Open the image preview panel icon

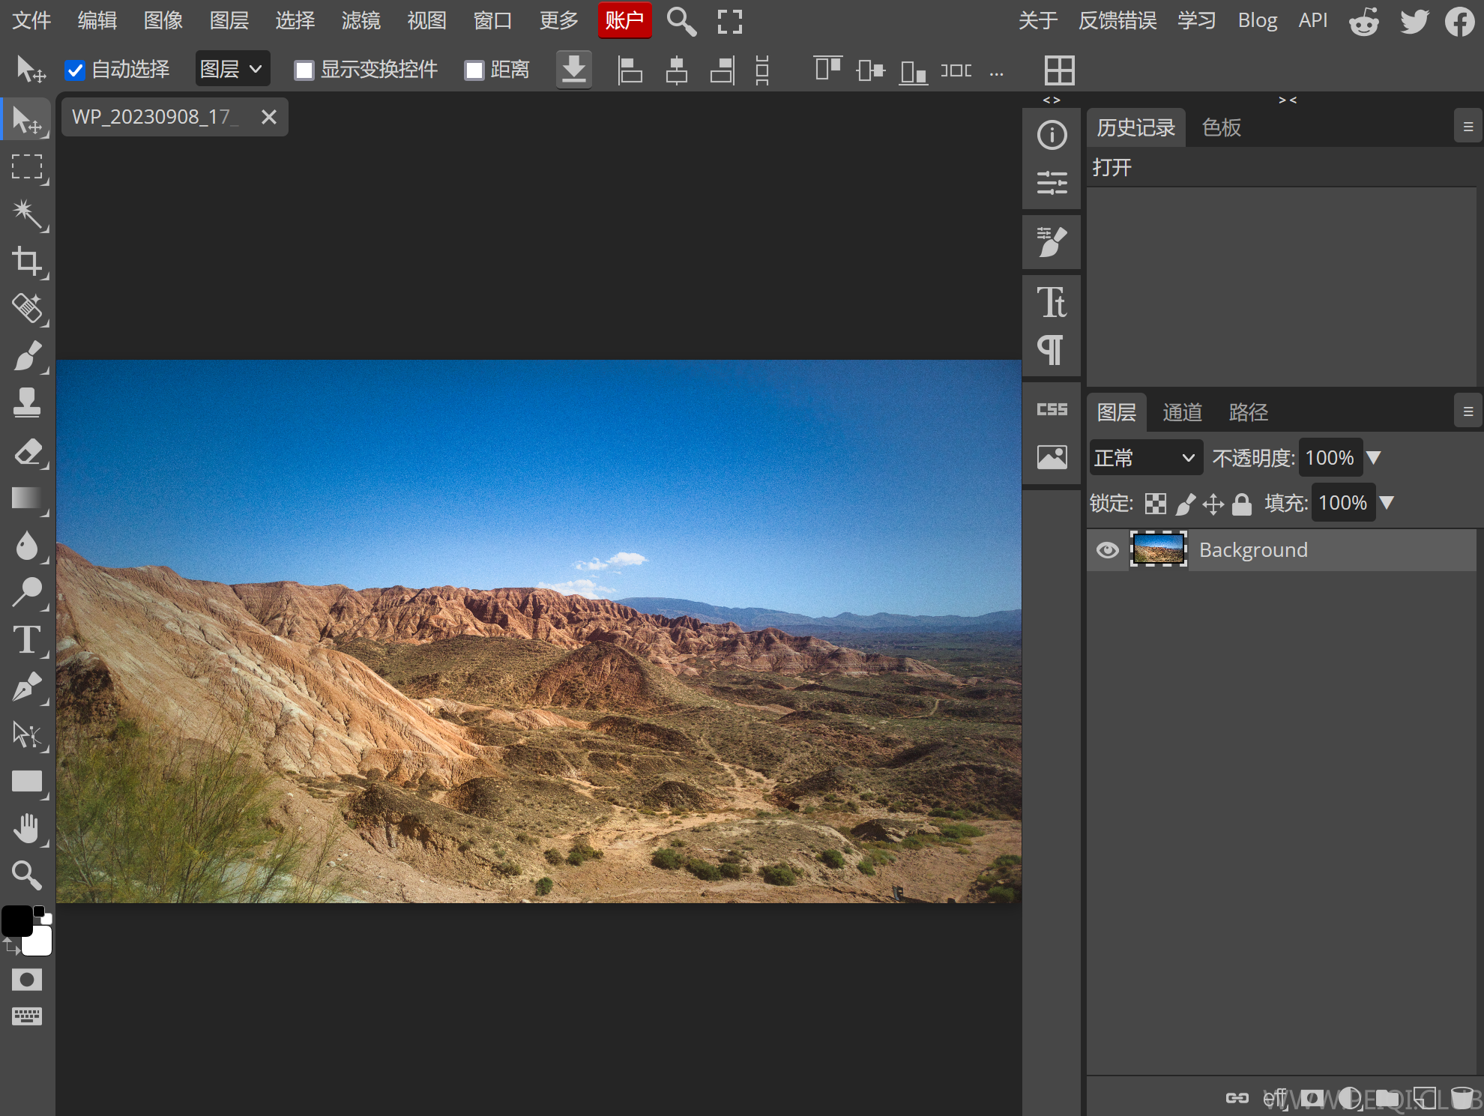pos(1052,456)
